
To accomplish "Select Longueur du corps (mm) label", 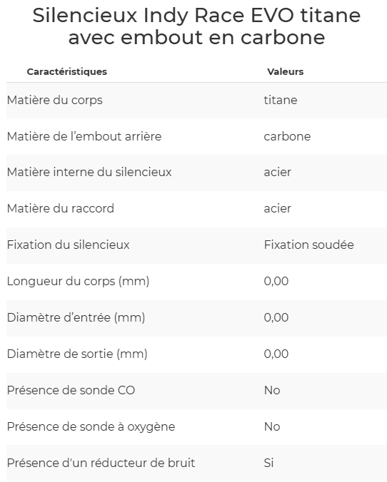I will tap(78, 281).
